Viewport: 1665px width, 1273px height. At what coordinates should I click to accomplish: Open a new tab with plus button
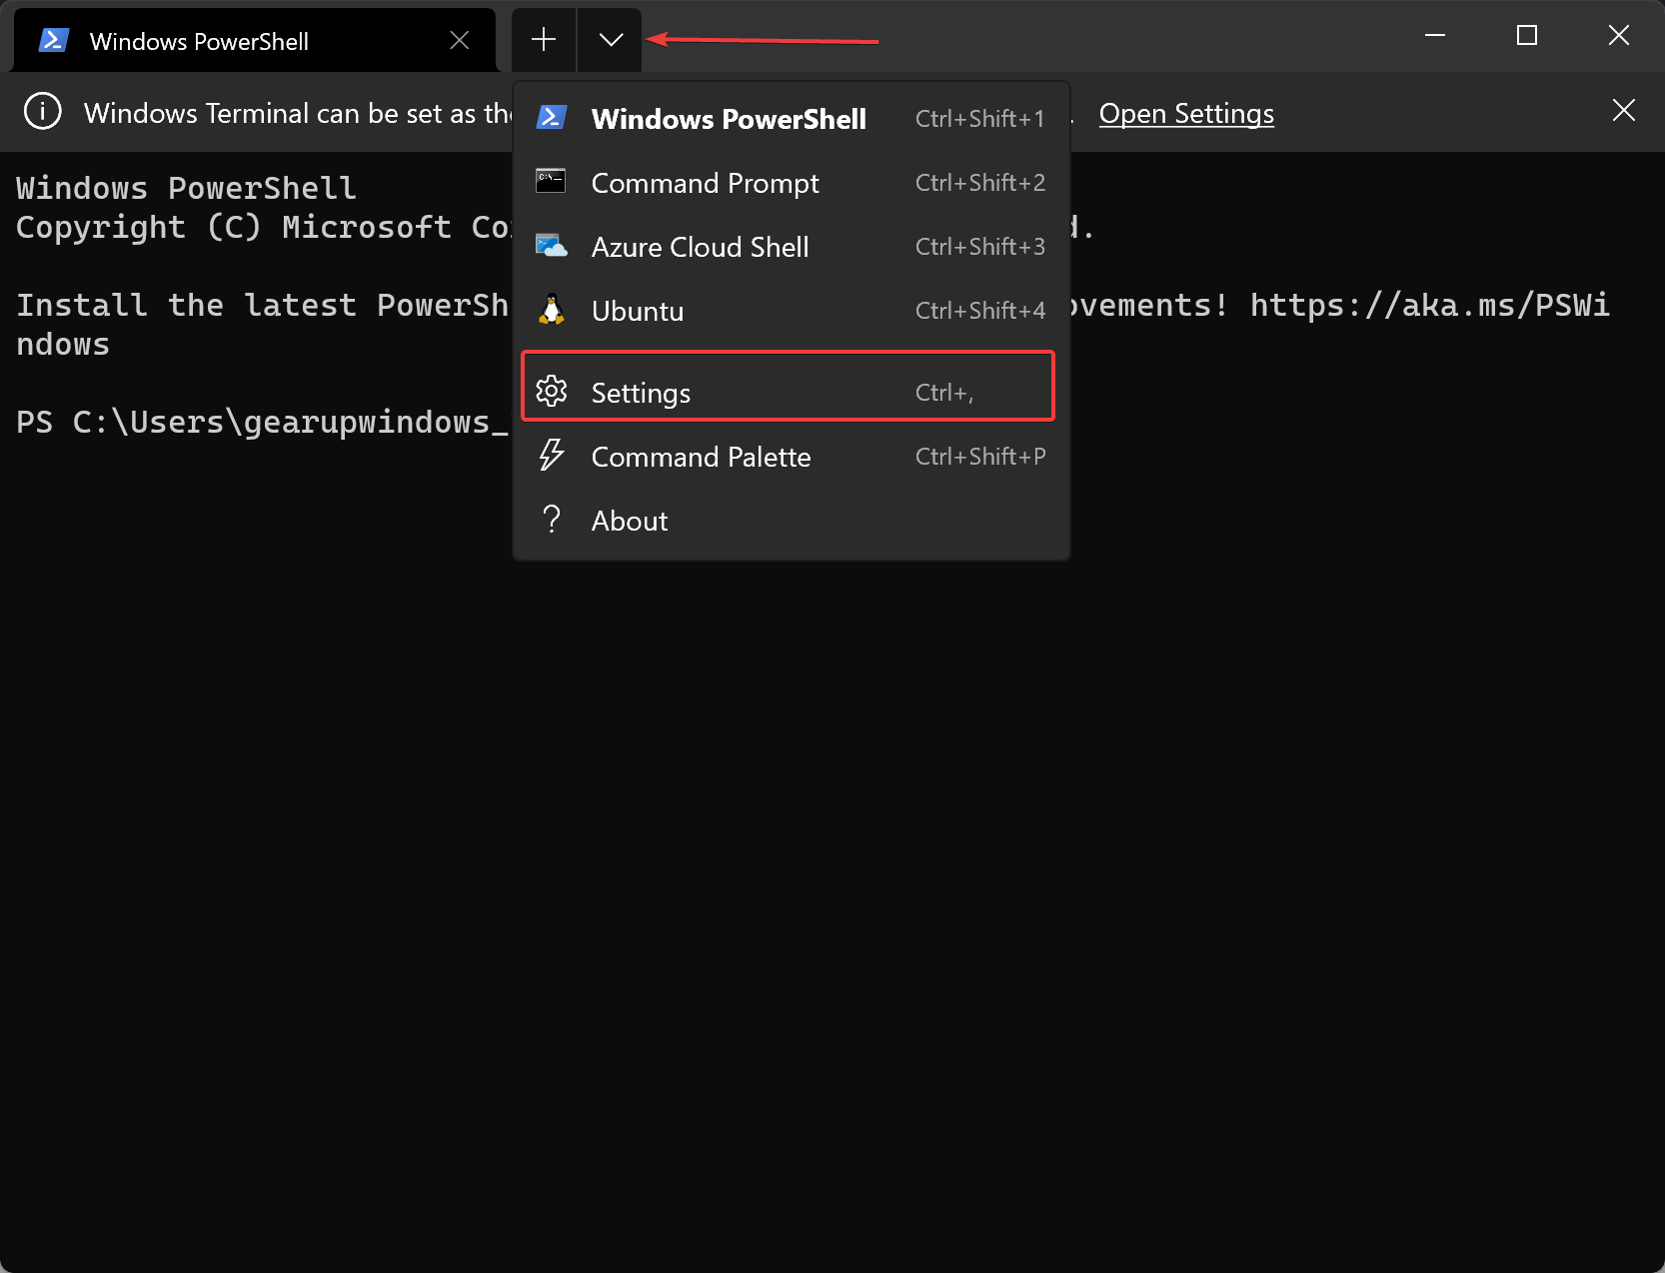pos(544,40)
